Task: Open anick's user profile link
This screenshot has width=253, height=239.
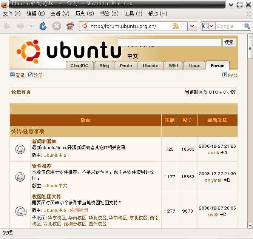Action: coord(213,153)
